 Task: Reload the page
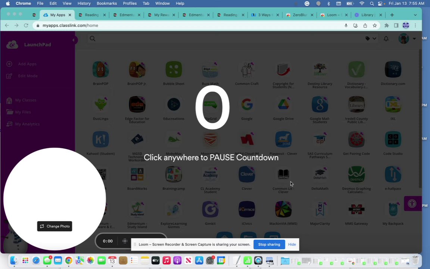tap(26, 25)
